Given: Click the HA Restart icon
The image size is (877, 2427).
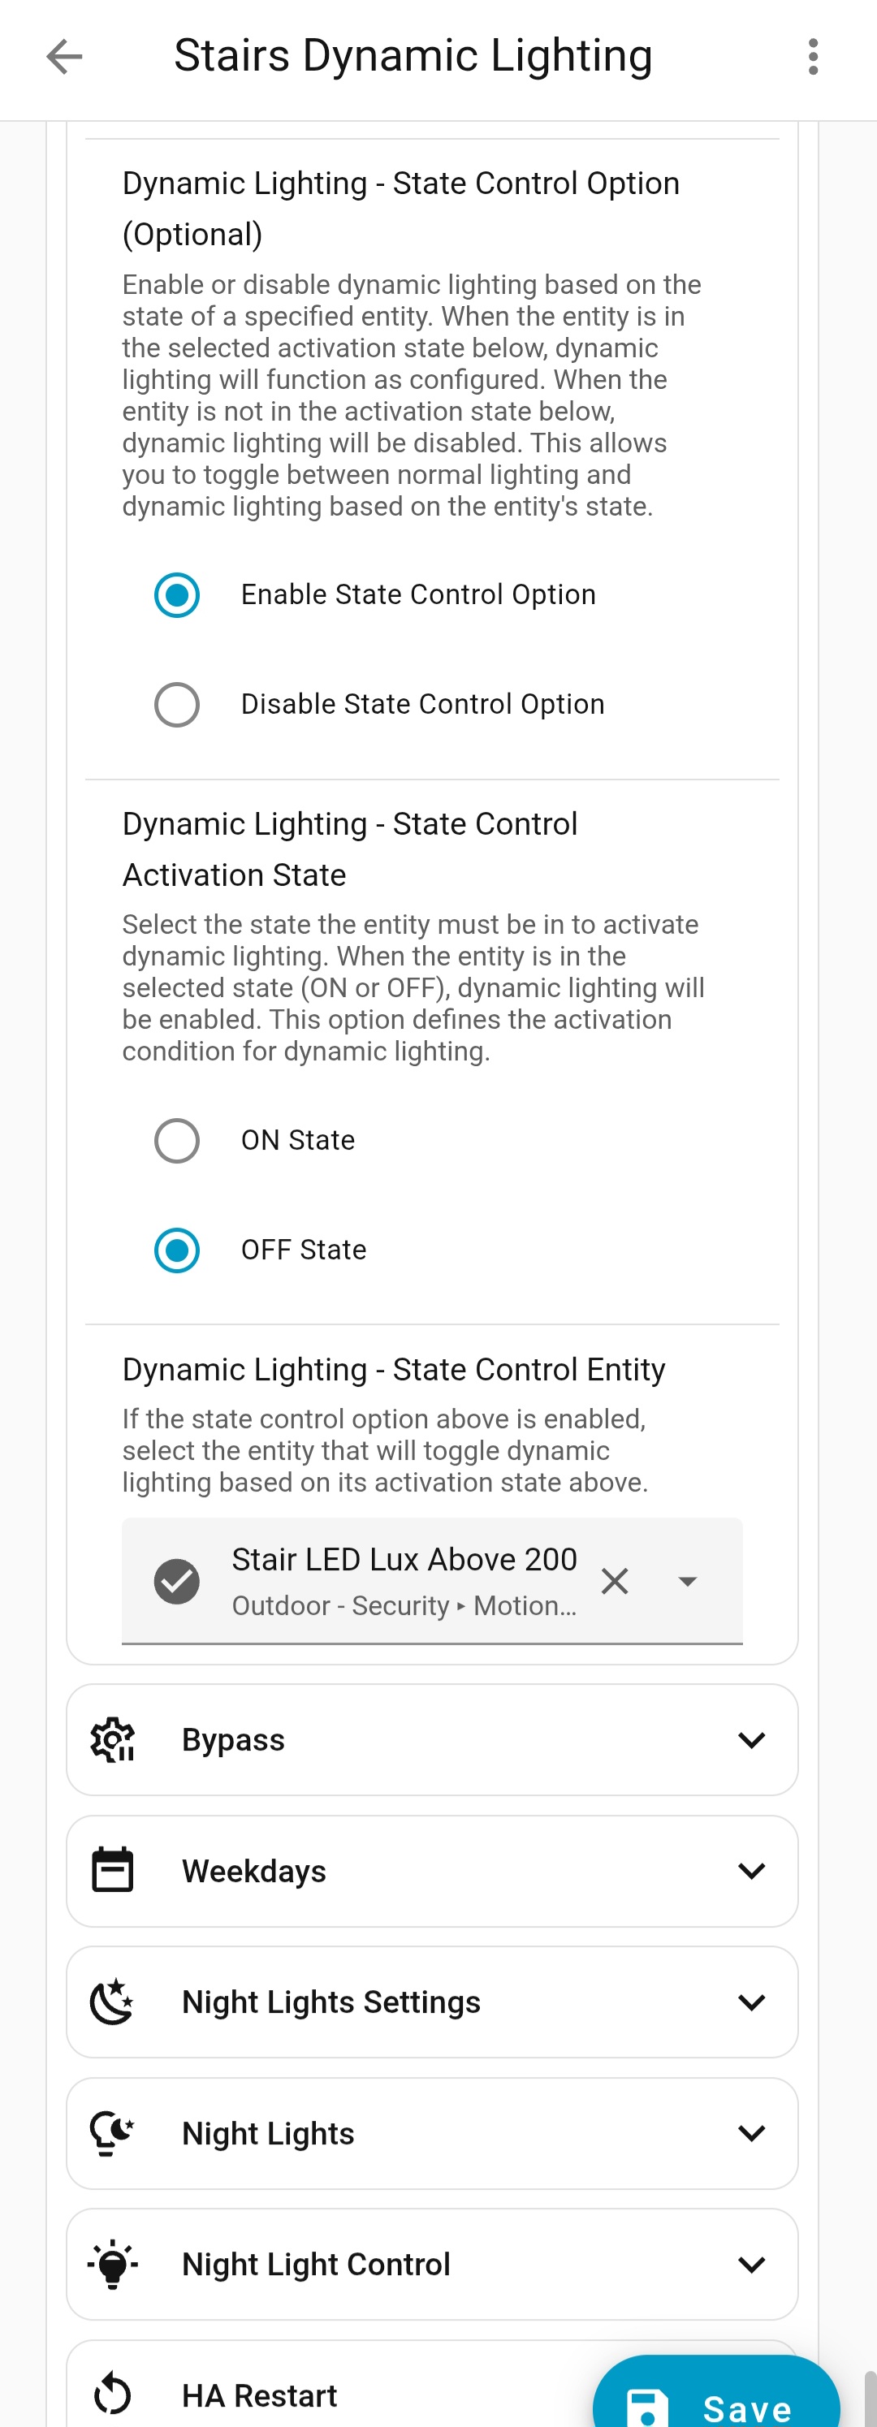Looking at the screenshot, I should click(113, 2394).
